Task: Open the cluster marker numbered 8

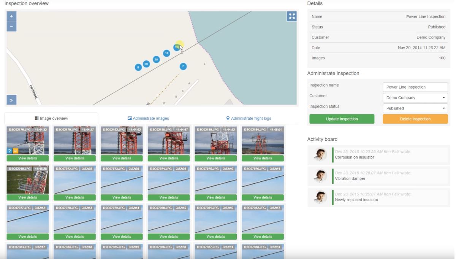Action: (x=138, y=67)
